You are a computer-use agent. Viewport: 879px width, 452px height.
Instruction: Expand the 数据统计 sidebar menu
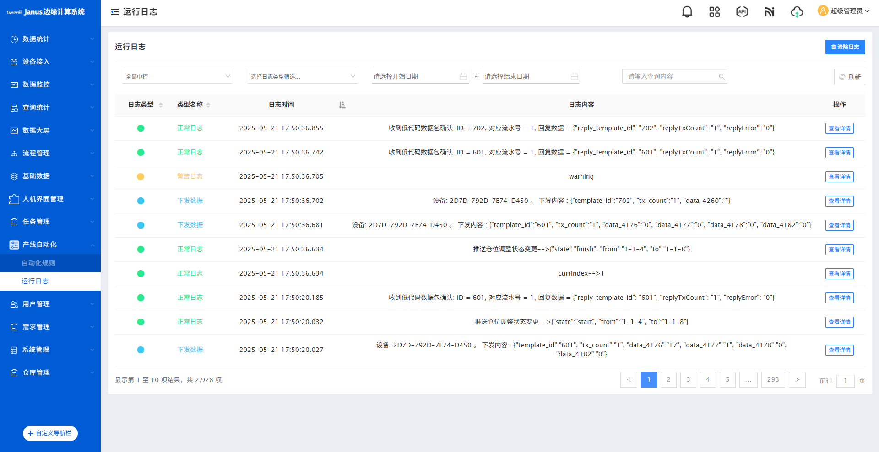[x=50, y=39]
